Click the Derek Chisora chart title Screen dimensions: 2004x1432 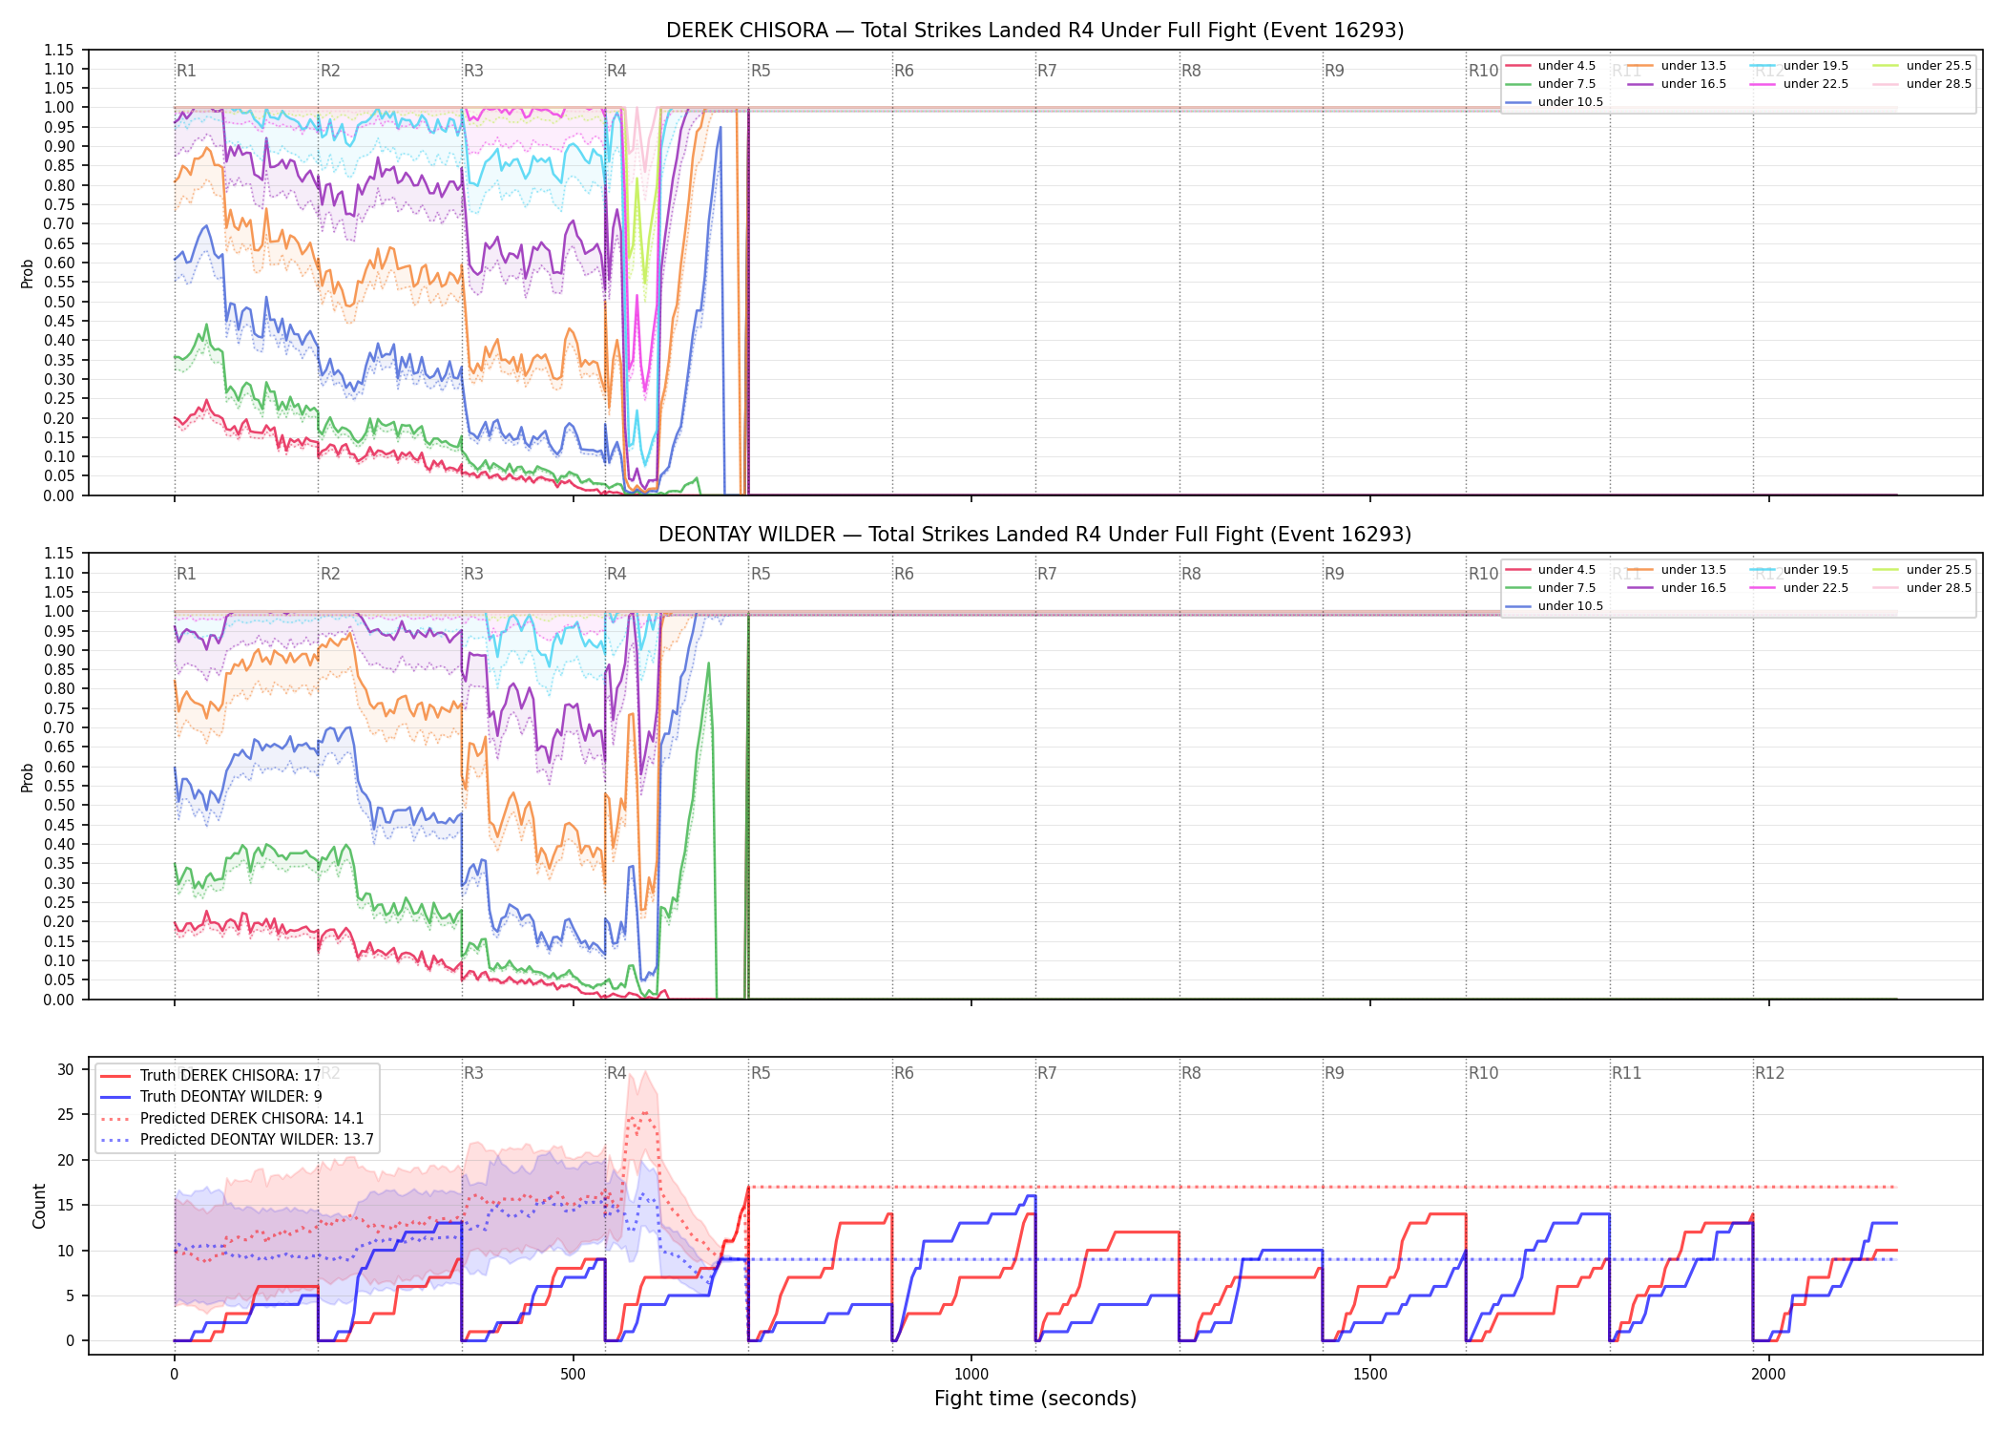tap(1035, 31)
